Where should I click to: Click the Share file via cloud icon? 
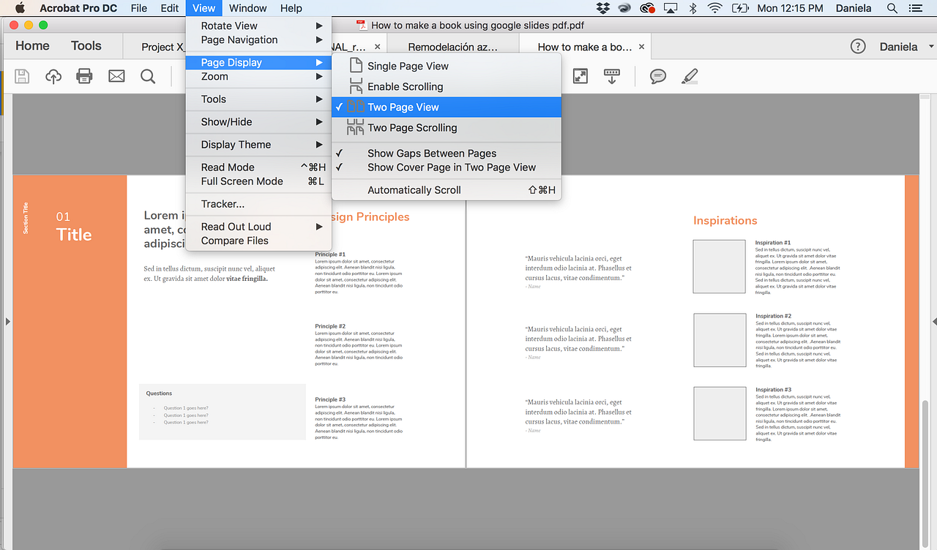(x=53, y=76)
